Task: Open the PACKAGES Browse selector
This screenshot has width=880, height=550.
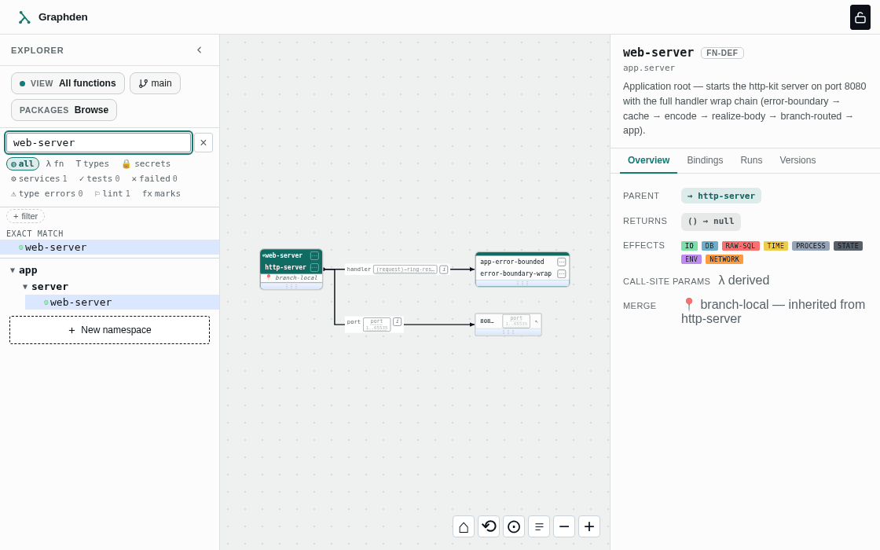Action: (64, 110)
